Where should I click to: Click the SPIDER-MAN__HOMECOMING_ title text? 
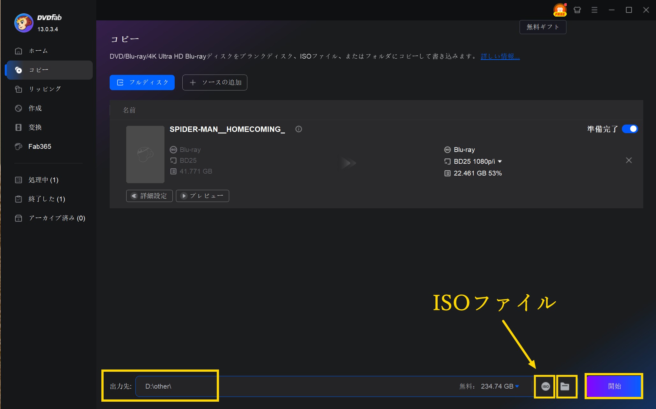click(x=227, y=129)
